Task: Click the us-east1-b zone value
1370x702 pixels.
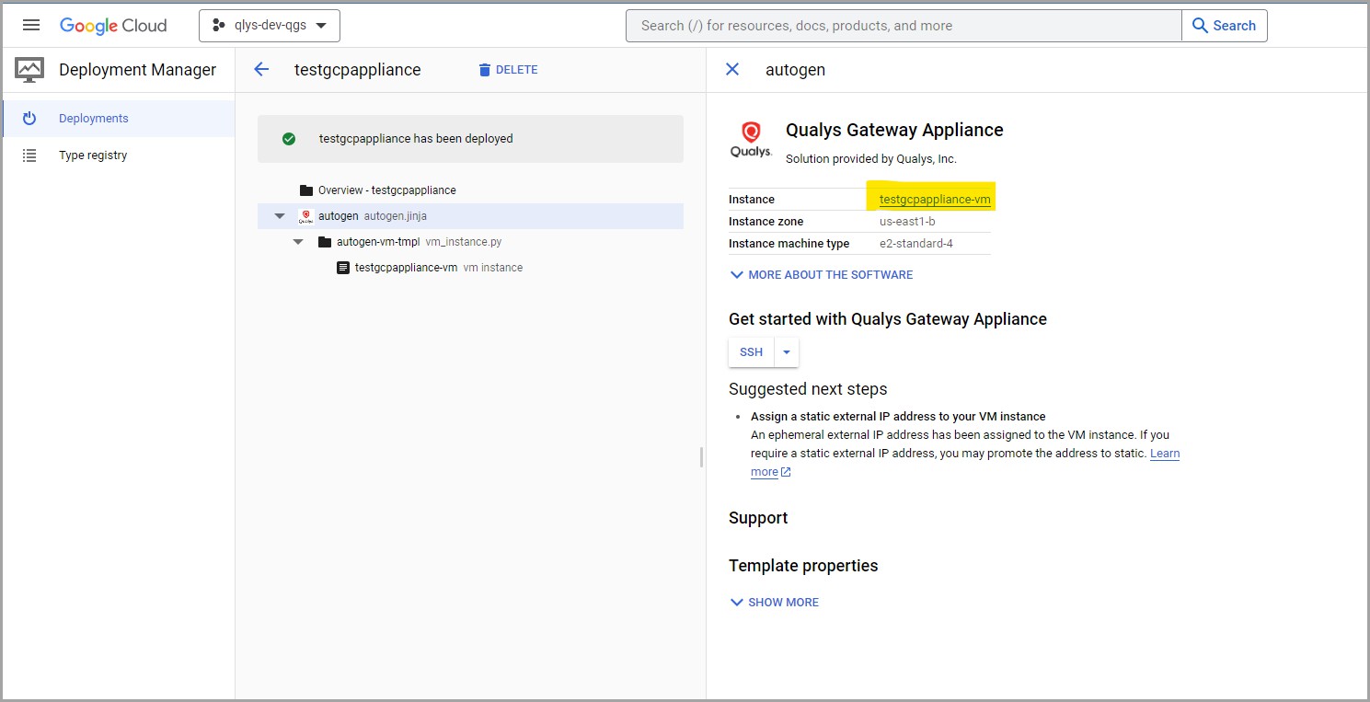Action: 907,222
